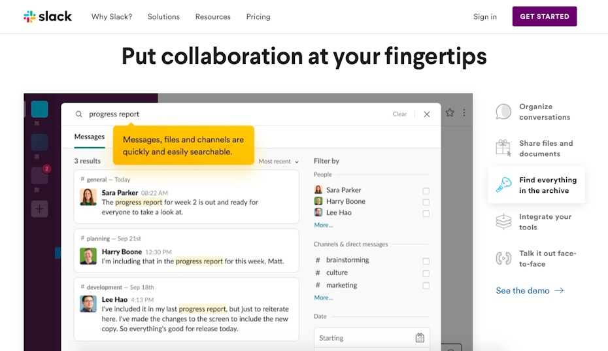Follow the See the demo link
The width and height of the screenshot is (608, 351).
(x=529, y=291)
